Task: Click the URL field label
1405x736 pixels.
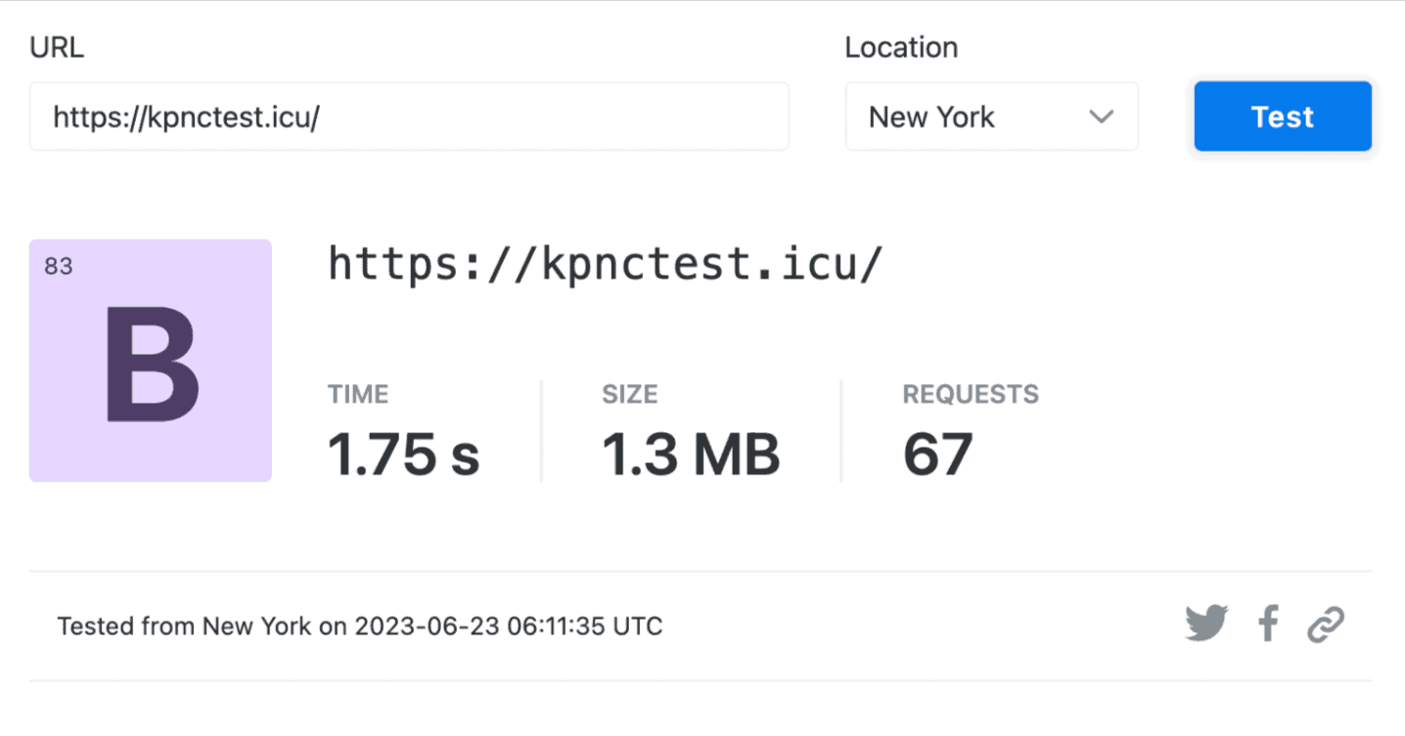Action: click(x=57, y=48)
